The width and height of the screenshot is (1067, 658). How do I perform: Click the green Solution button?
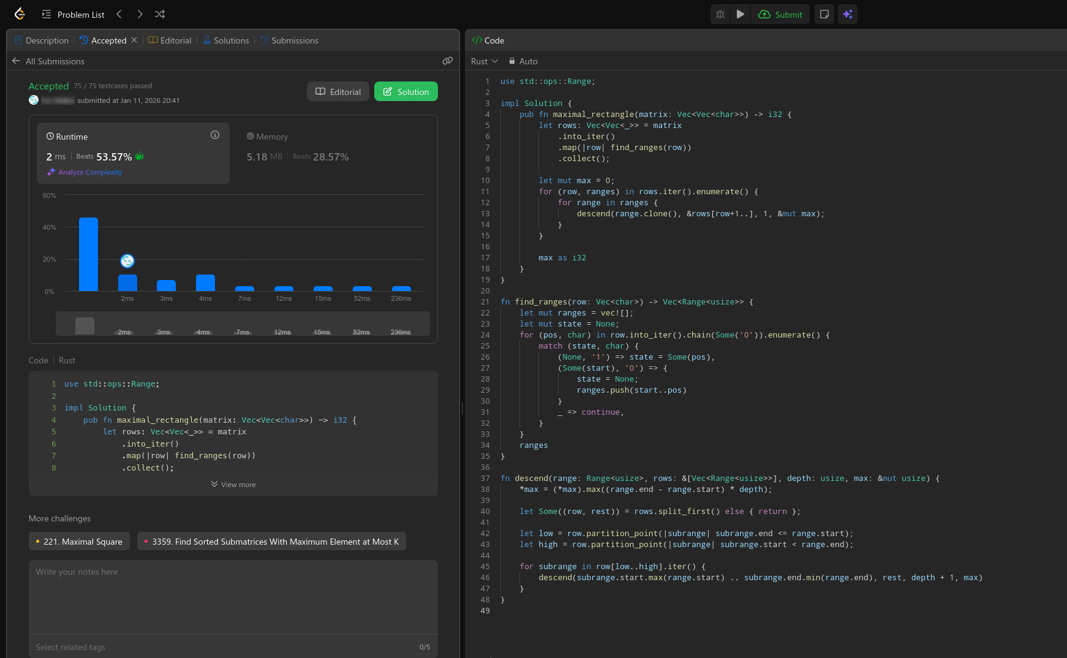point(405,92)
